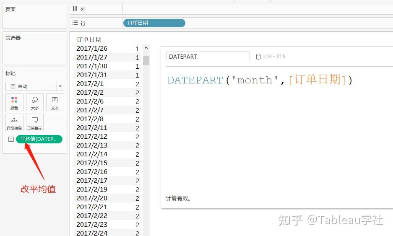The image size is (393, 236).
Task: Click the vertical scrollbar thumb of the list
Action: pos(146,60)
